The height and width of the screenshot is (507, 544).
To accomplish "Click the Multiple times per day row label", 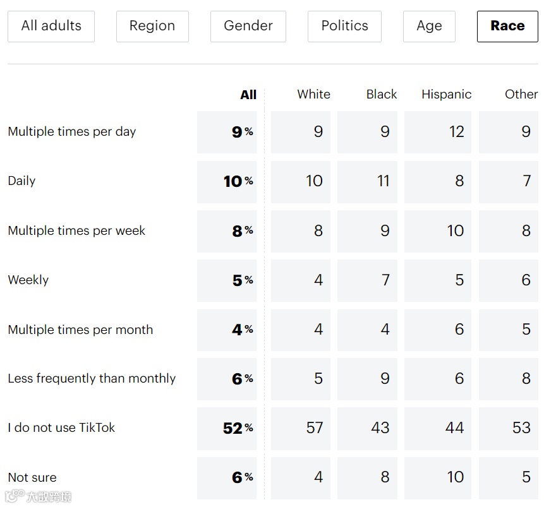I will click(72, 131).
